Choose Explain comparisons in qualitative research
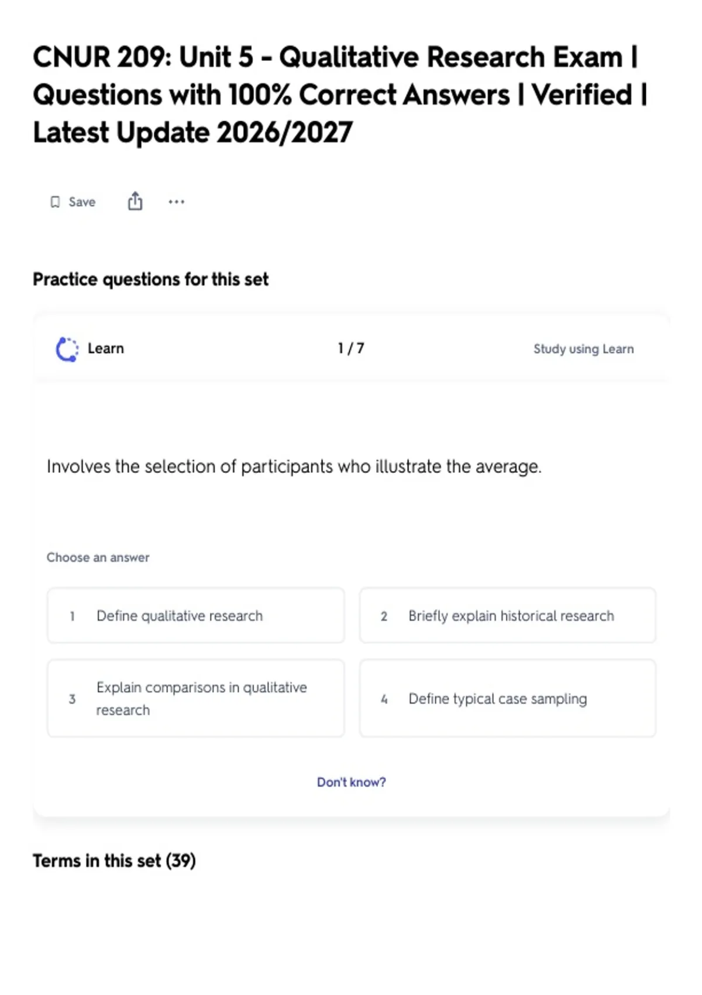This screenshot has width=702, height=995. 196,698
